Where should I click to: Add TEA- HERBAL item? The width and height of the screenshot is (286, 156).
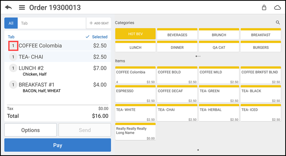click(x=219, y=113)
